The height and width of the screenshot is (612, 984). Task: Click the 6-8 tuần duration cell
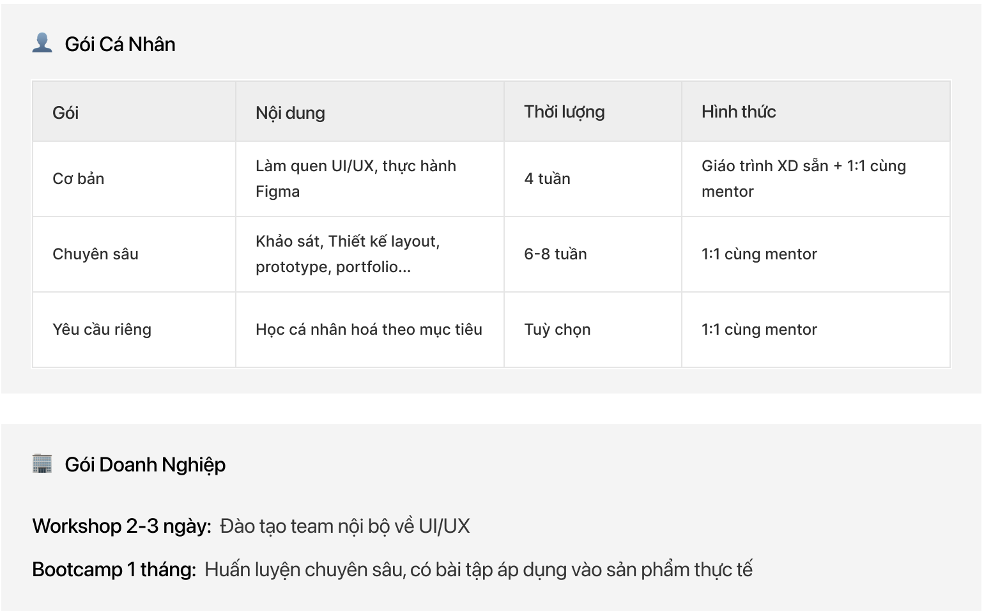coord(593,254)
